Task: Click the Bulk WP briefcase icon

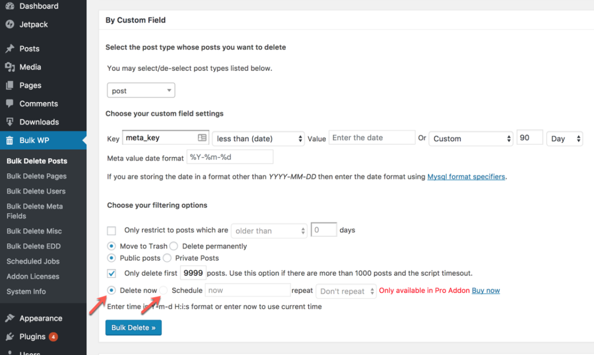Action: coord(8,140)
